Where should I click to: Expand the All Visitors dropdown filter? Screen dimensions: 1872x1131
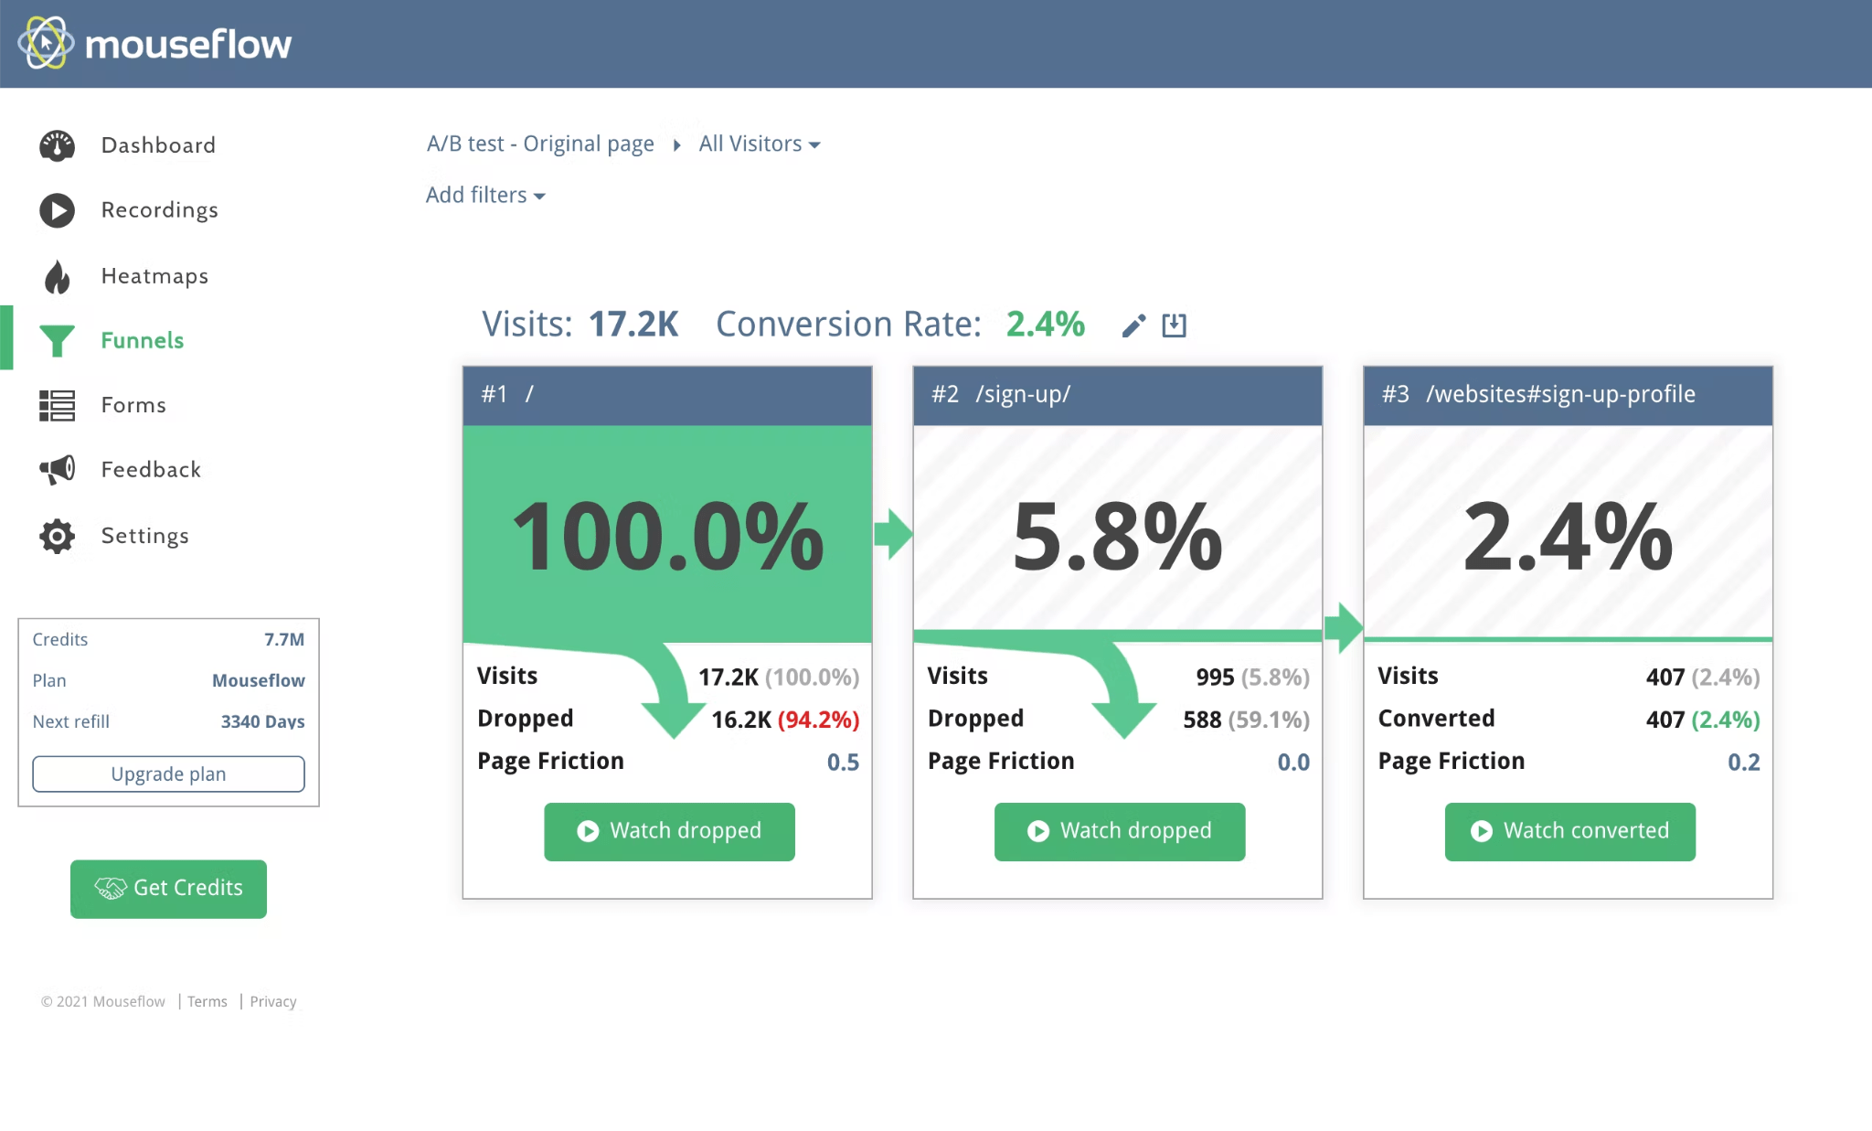coord(760,144)
